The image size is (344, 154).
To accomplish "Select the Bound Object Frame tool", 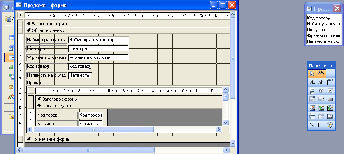I will tap(330, 108).
